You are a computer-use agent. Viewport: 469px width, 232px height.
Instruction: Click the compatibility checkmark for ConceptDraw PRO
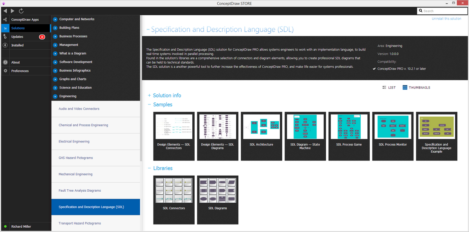[x=374, y=68]
